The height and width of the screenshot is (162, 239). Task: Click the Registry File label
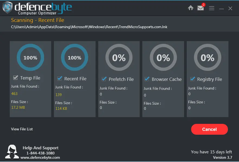click(209, 79)
